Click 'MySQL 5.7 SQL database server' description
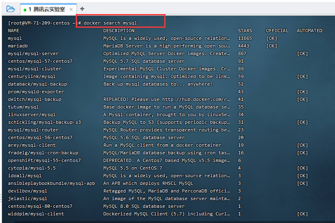 click(144, 61)
